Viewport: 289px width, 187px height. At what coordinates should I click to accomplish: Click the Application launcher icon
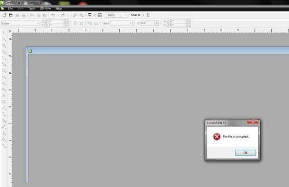[90, 15]
